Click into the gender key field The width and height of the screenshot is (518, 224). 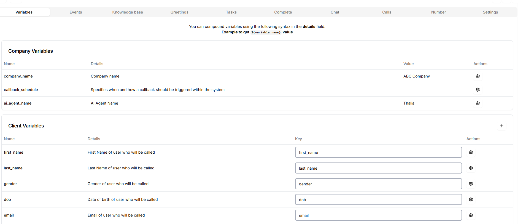click(378, 184)
